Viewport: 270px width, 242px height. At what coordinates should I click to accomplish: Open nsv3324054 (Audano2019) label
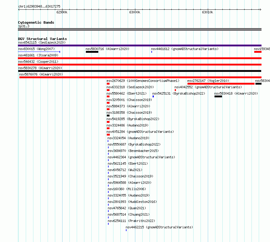click(128, 138)
